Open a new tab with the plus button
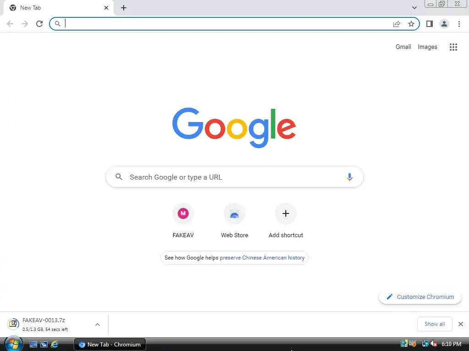This screenshot has height=351, width=469. [x=124, y=8]
